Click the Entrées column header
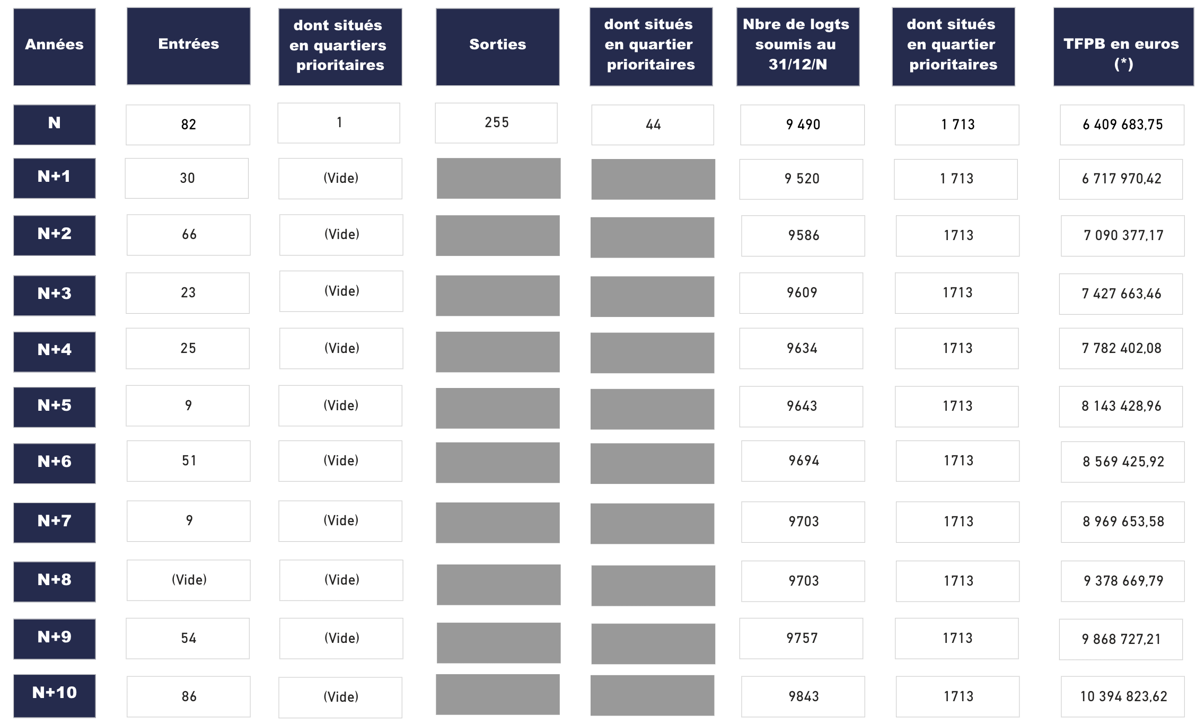Viewport: 1196px width, 724px height. coord(188,46)
